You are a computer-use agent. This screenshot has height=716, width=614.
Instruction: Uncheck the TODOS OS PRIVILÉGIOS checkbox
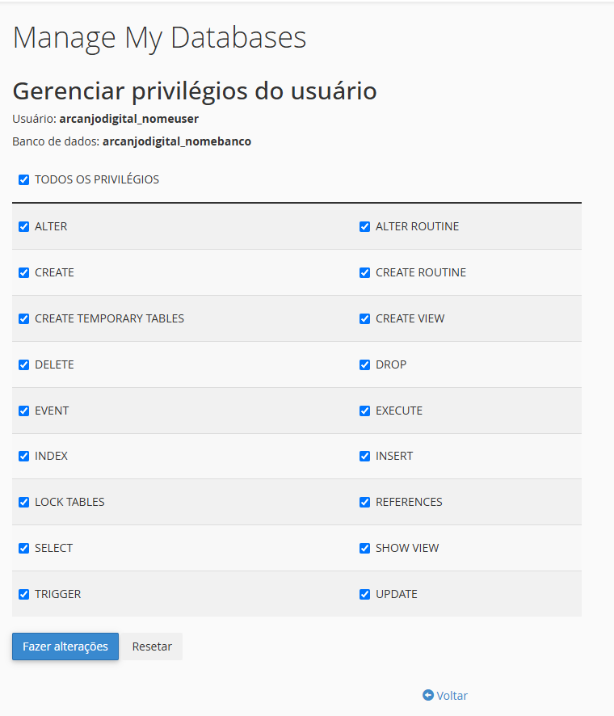[24, 179]
